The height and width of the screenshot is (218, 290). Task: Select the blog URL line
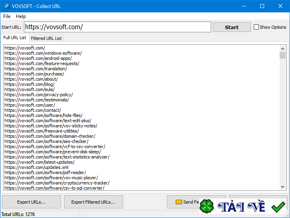(29, 84)
